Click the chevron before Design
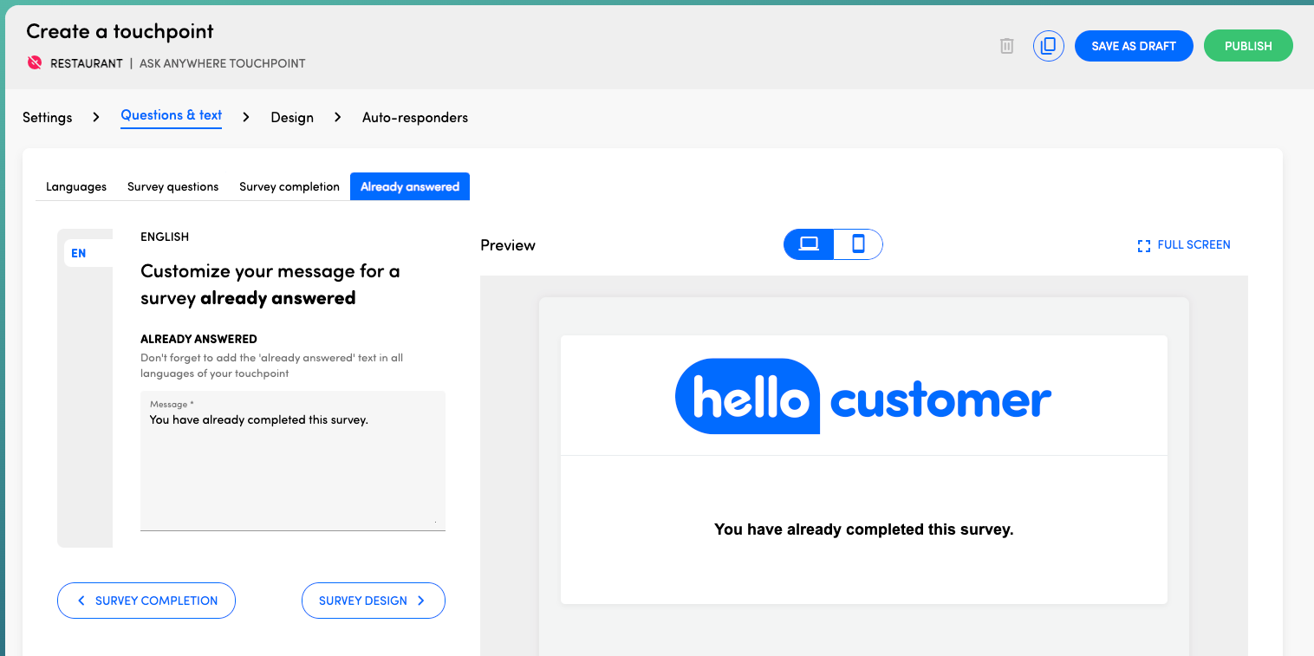1314x656 pixels. pos(246,117)
